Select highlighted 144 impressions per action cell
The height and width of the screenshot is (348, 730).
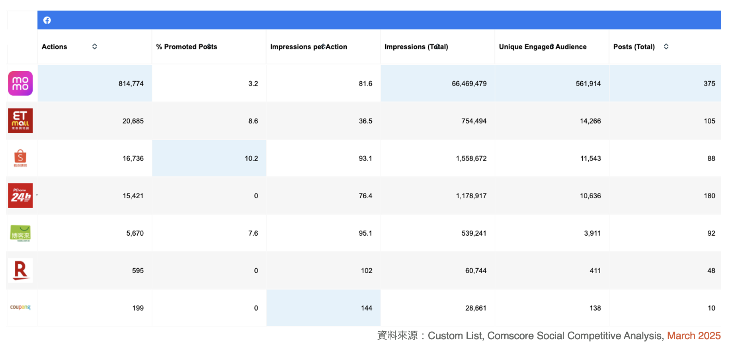pyautogui.click(x=323, y=308)
